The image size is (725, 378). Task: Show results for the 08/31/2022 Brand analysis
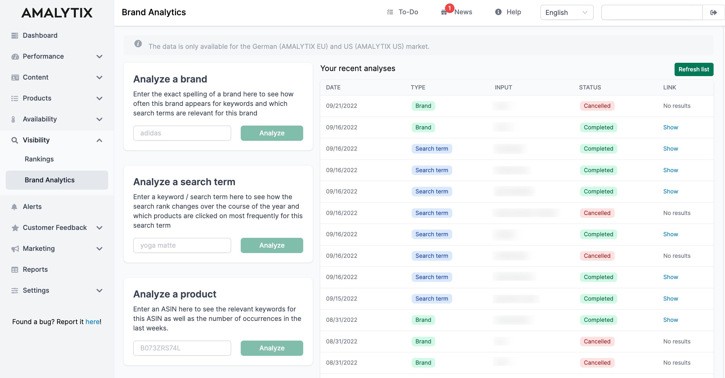pos(670,320)
